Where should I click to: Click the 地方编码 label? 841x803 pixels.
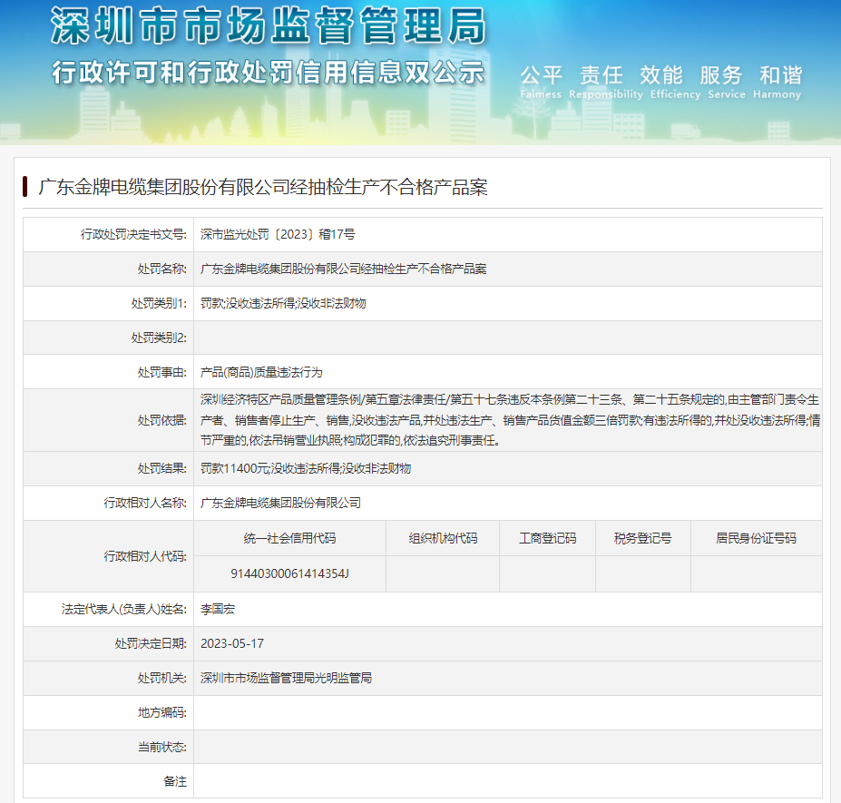coord(162,713)
